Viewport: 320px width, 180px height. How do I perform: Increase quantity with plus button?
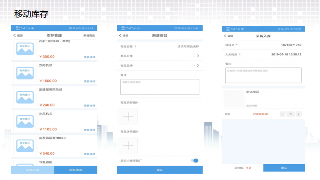pyautogui.click(x=299, y=114)
